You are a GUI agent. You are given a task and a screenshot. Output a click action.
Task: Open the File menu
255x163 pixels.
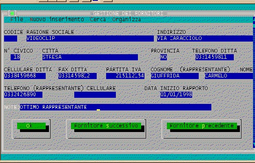point(17,20)
